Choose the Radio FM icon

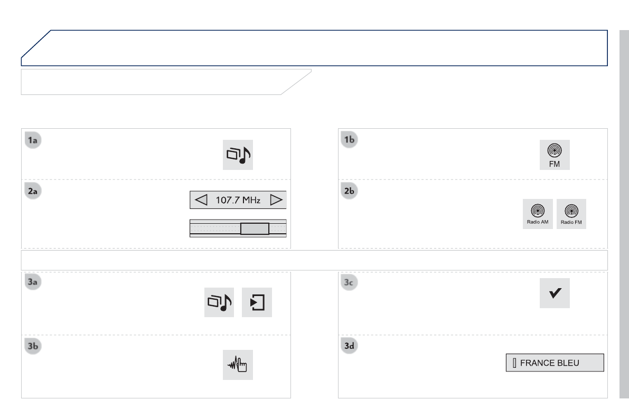click(571, 214)
